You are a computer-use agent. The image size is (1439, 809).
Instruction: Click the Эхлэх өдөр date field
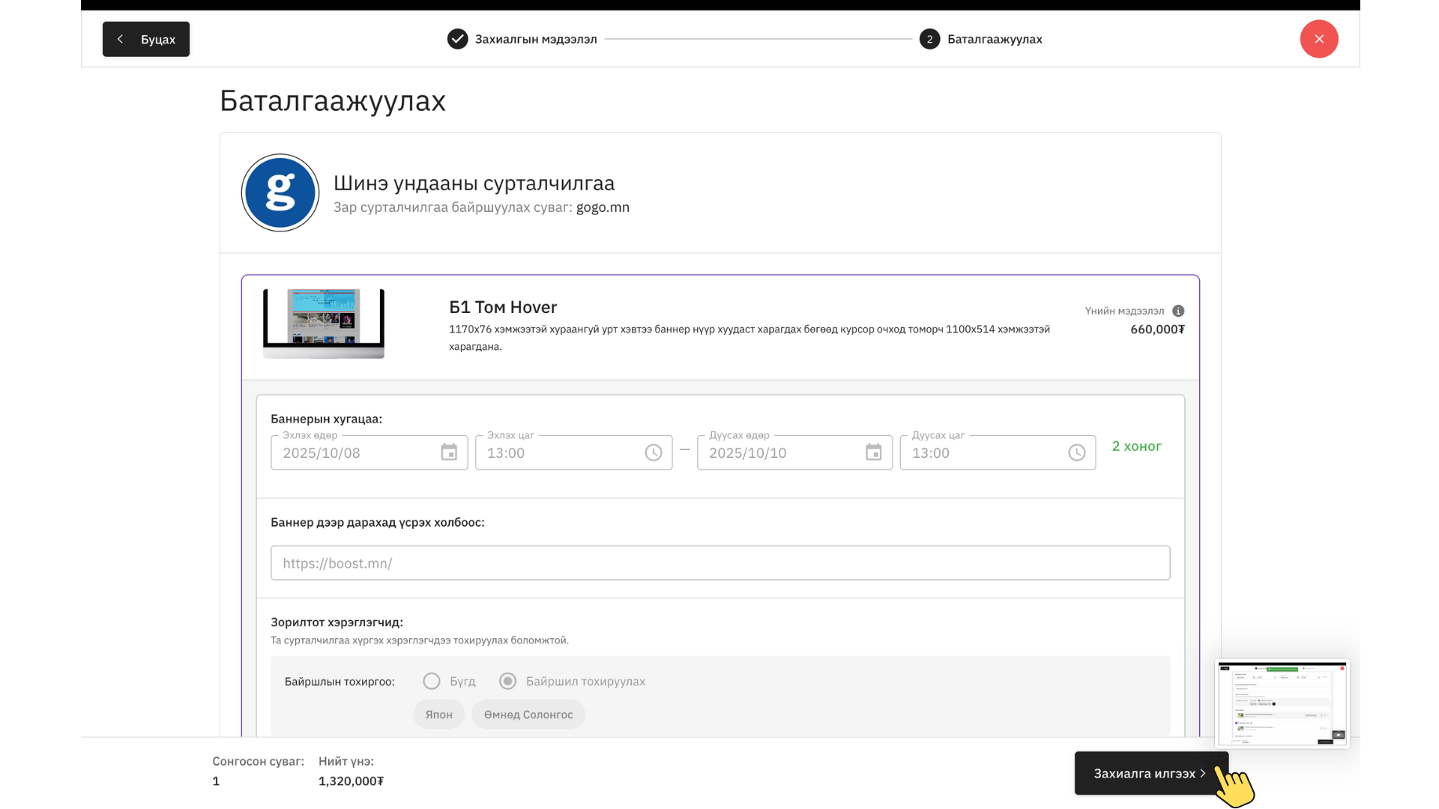(356, 452)
